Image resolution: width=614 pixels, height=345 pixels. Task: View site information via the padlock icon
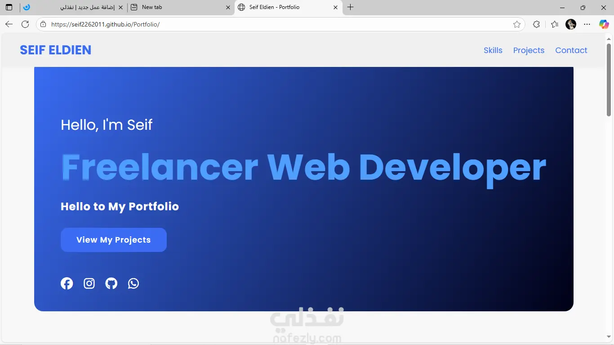43,24
